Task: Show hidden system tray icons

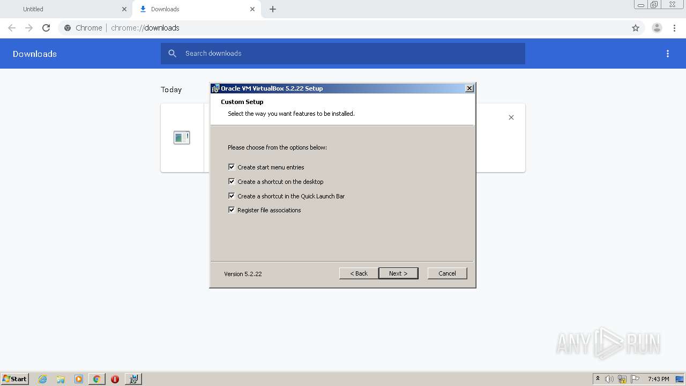Action: point(598,379)
